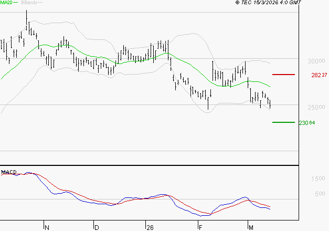
Task: Click the green support level line
Action: tap(283, 122)
